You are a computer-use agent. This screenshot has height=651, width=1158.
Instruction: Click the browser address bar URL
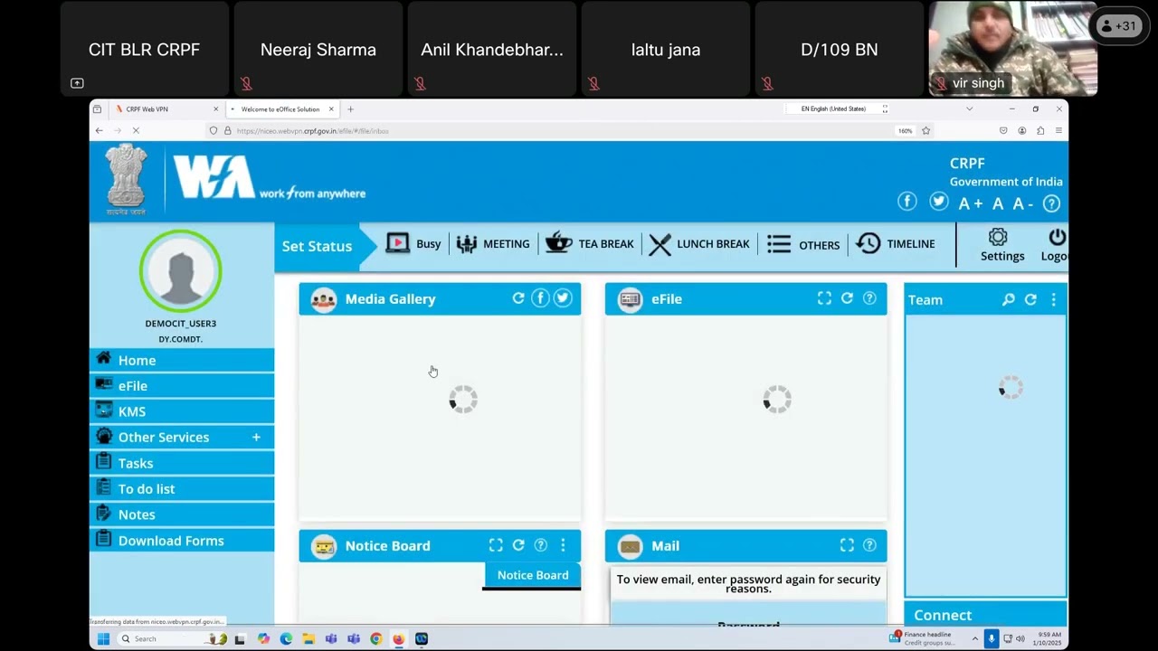(x=313, y=131)
